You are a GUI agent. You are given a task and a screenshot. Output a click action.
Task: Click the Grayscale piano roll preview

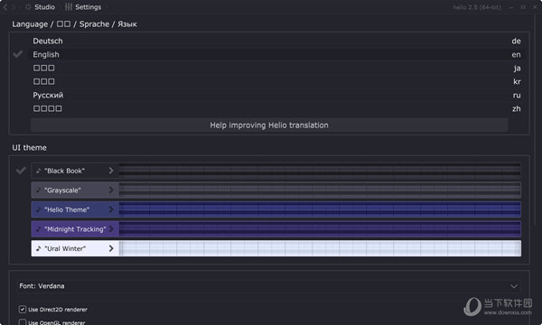320,190
